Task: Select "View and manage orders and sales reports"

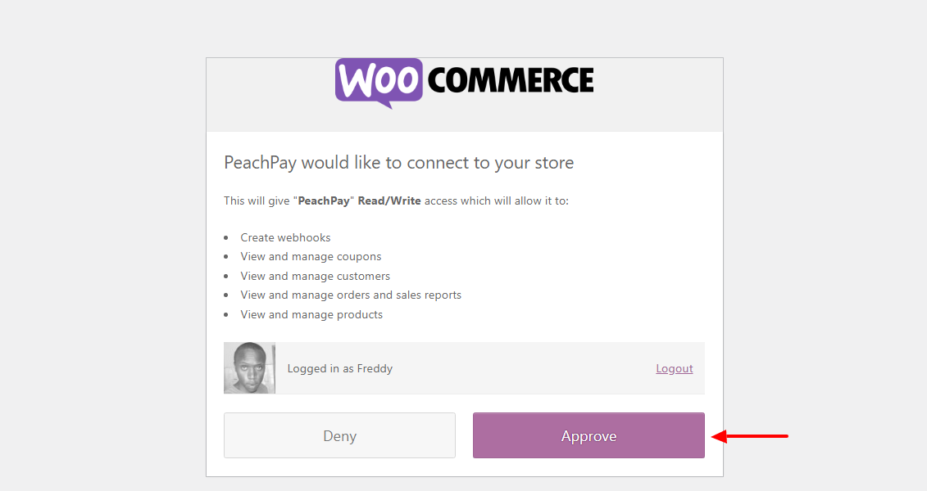Action: 351,295
